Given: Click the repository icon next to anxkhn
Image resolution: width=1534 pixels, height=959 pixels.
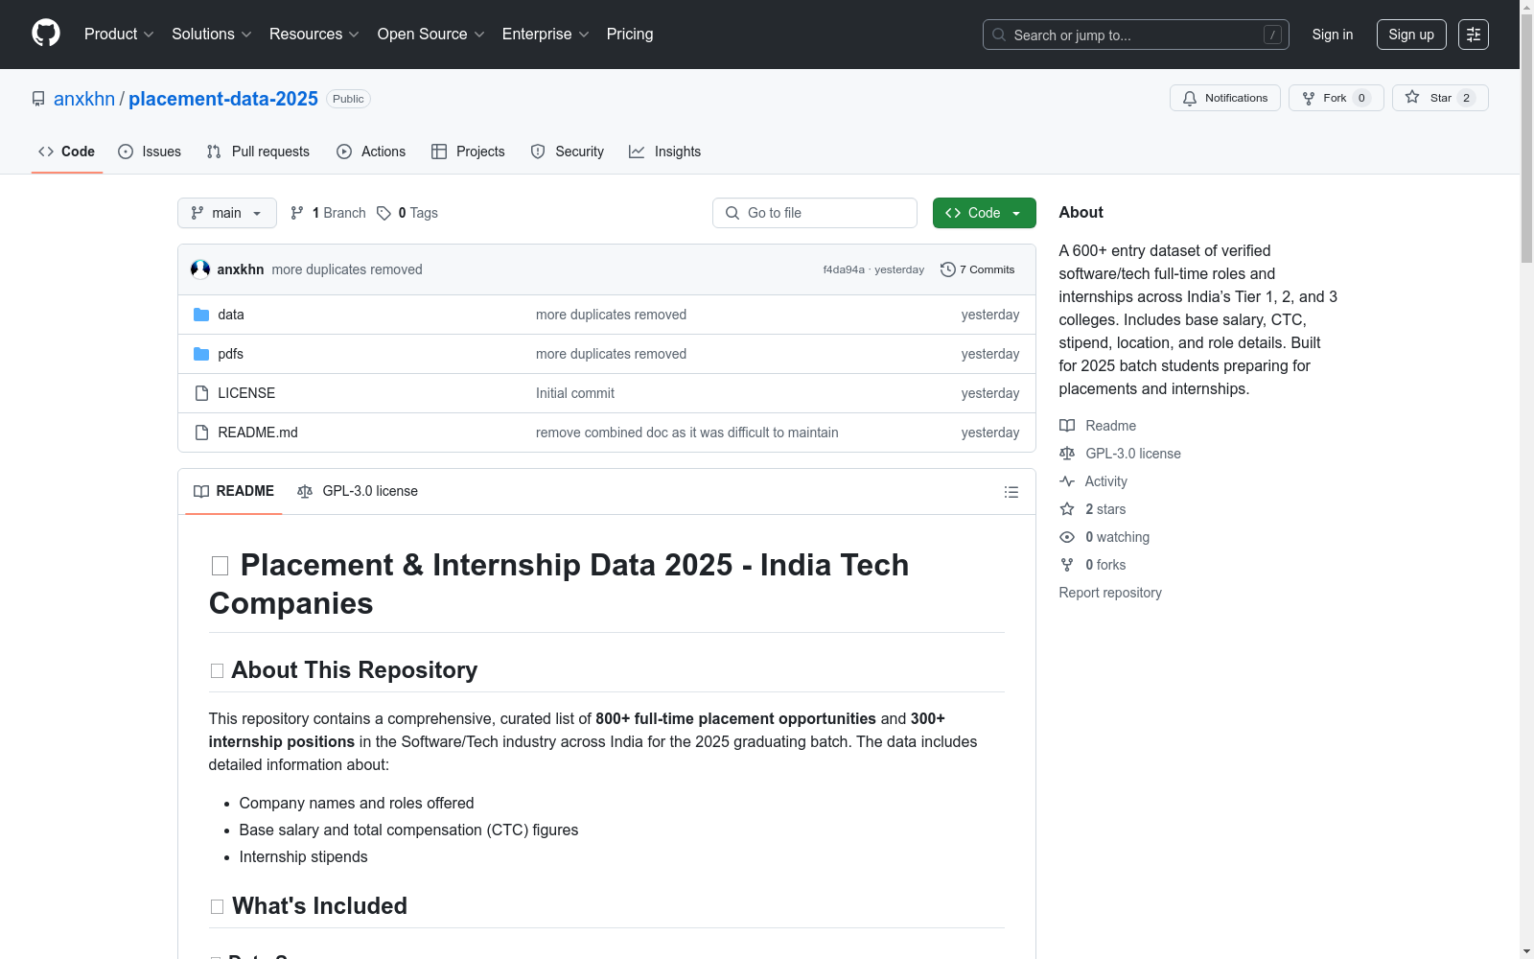Looking at the screenshot, I should [x=38, y=99].
